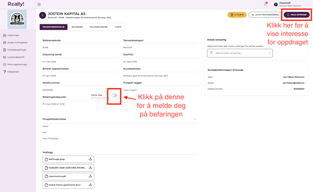
Task: Download the testimage.jpeg attachment
Action: (90, 159)
